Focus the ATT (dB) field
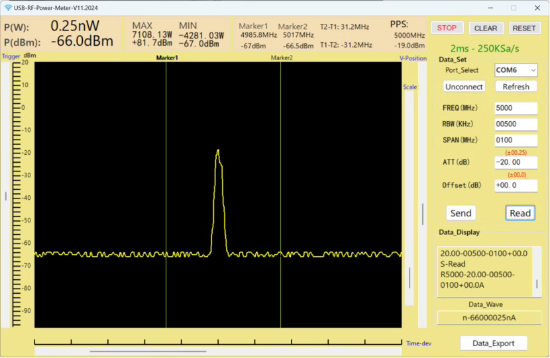This screenshot has height=358, width=550. click(x=516, y=163)
